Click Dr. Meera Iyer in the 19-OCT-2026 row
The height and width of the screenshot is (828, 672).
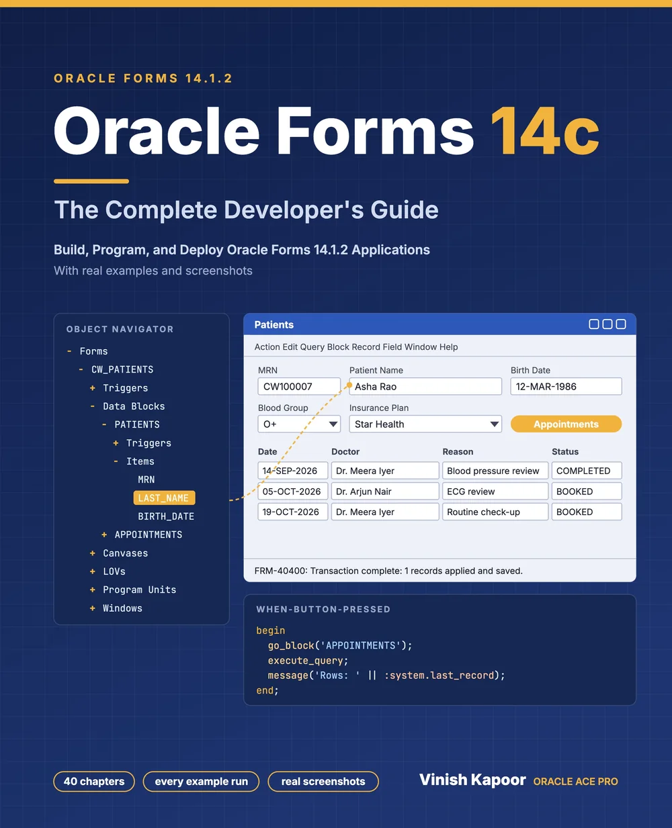[385, 512]
